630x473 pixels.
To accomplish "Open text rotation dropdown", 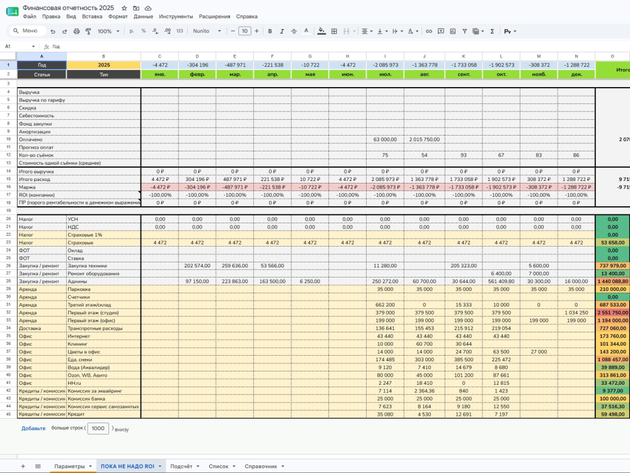I will 413,31.
